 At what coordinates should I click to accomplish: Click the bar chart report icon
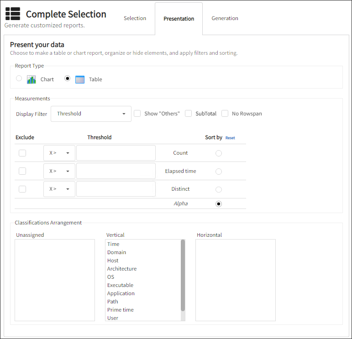point(31,79)
